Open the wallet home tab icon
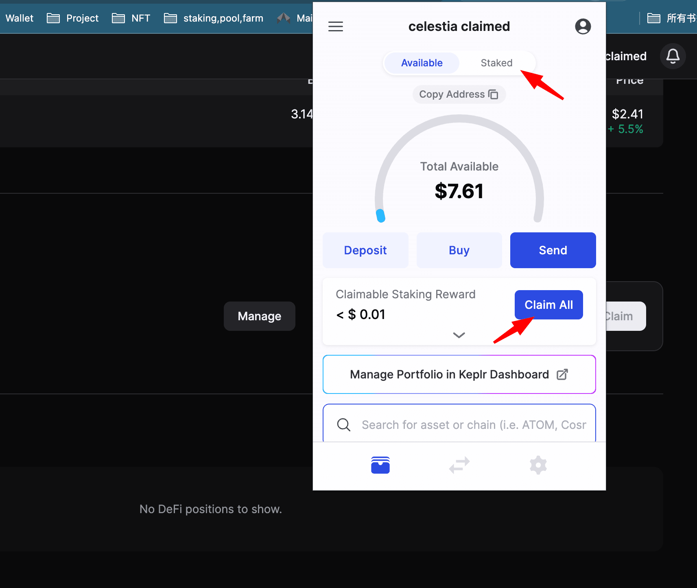 (380, 465)
